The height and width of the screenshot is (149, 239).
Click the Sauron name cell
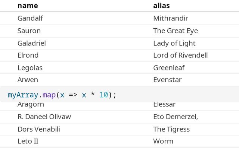[x=29, y=31]
